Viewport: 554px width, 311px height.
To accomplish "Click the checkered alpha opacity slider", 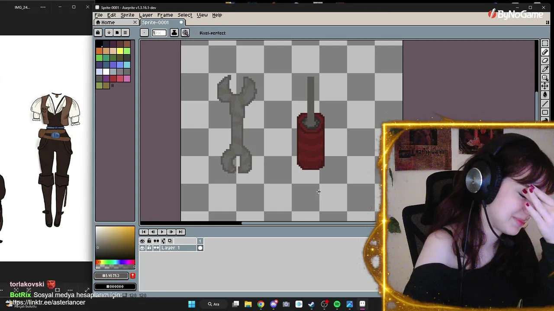I will point(115,267).
